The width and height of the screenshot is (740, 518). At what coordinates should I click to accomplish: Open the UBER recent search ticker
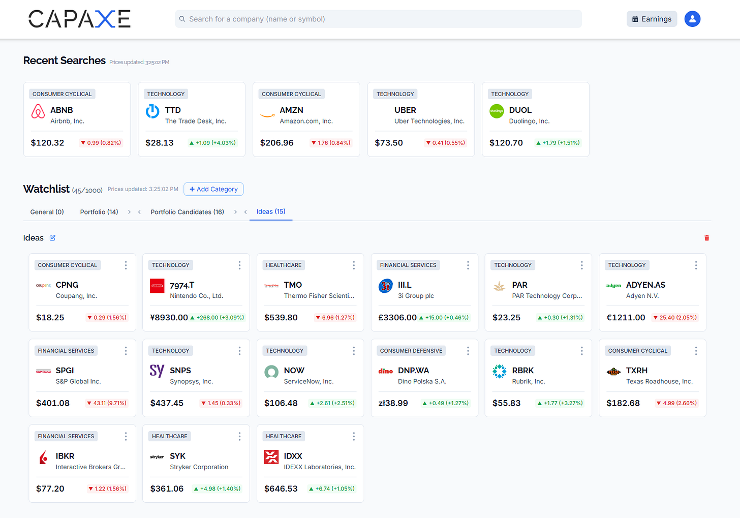point(405,110)
